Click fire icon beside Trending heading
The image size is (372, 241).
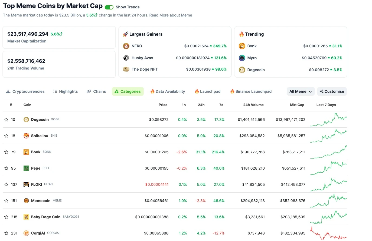[242, 34]
